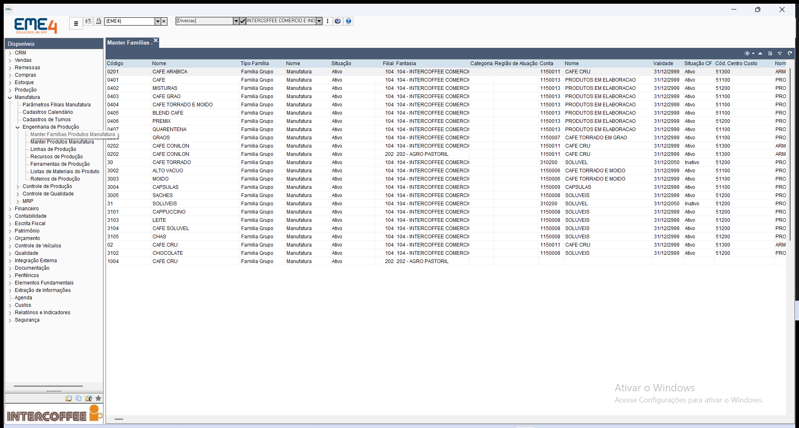Viewport: 799px width, 428px height.
Task: Open Manter Produtos Manufatura item
Action: 62,142
